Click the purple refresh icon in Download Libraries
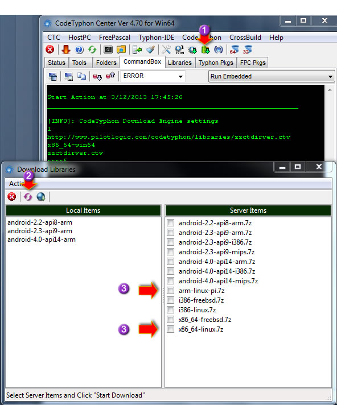Viewport: 337px width, 405px height. 28,197
